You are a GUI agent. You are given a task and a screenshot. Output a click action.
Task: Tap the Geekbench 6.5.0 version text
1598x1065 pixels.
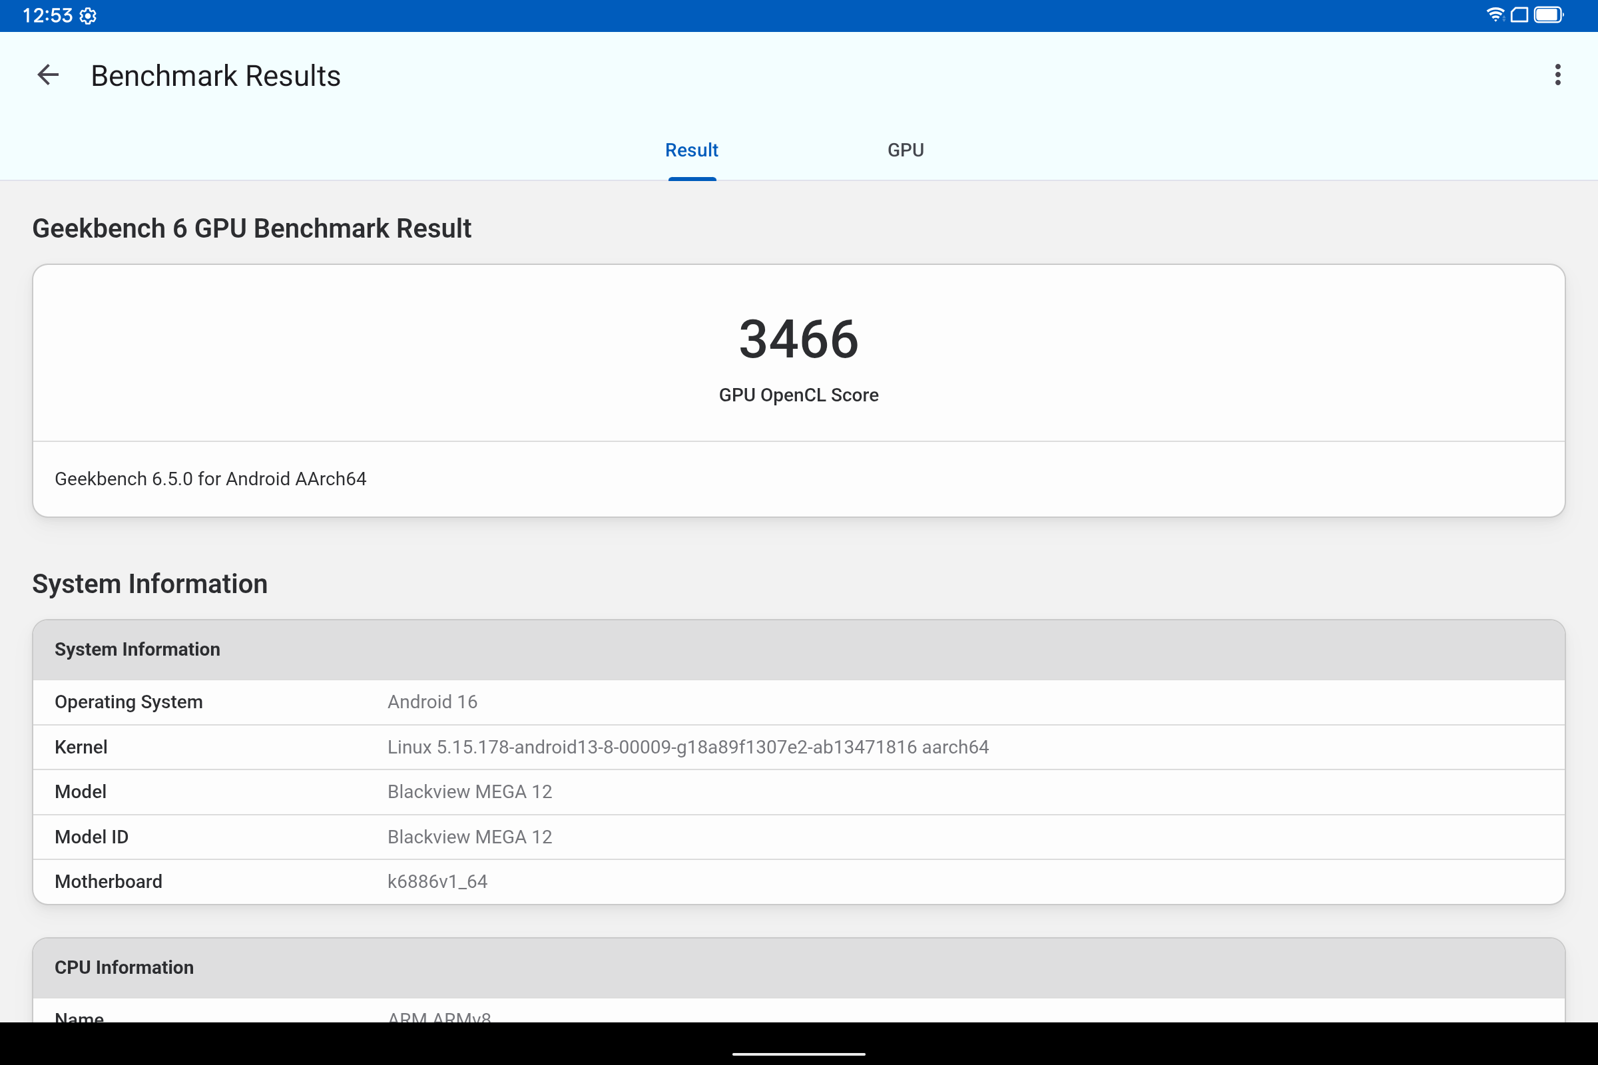click(210, 479)
